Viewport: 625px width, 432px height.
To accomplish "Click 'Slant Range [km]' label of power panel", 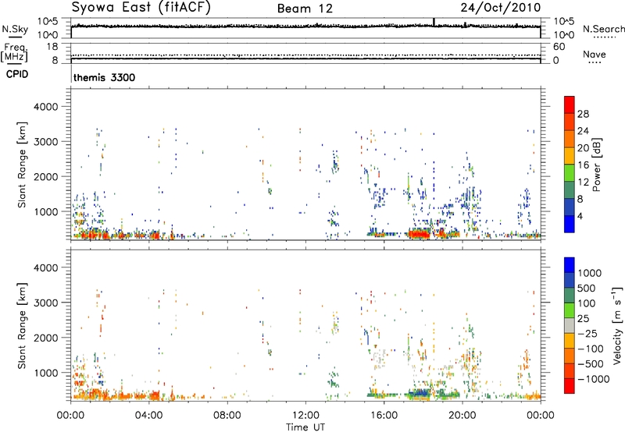I will (x=22, y=165).
